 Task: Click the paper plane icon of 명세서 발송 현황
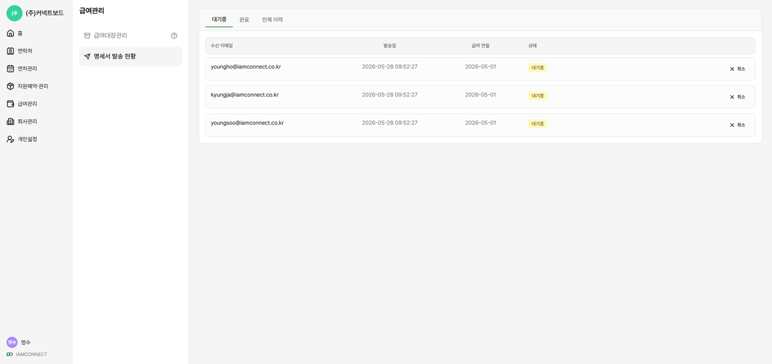[87, 57]
